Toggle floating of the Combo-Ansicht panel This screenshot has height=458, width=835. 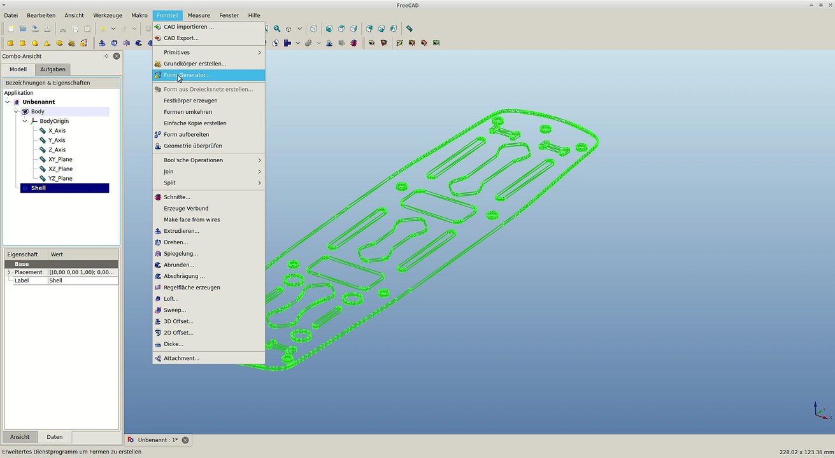106,56
